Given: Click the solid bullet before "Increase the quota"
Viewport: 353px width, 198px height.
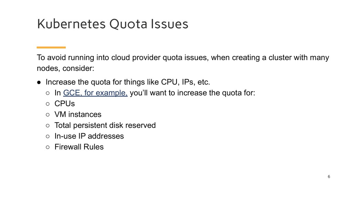Looking at the screenshot, I should [39, 82].
